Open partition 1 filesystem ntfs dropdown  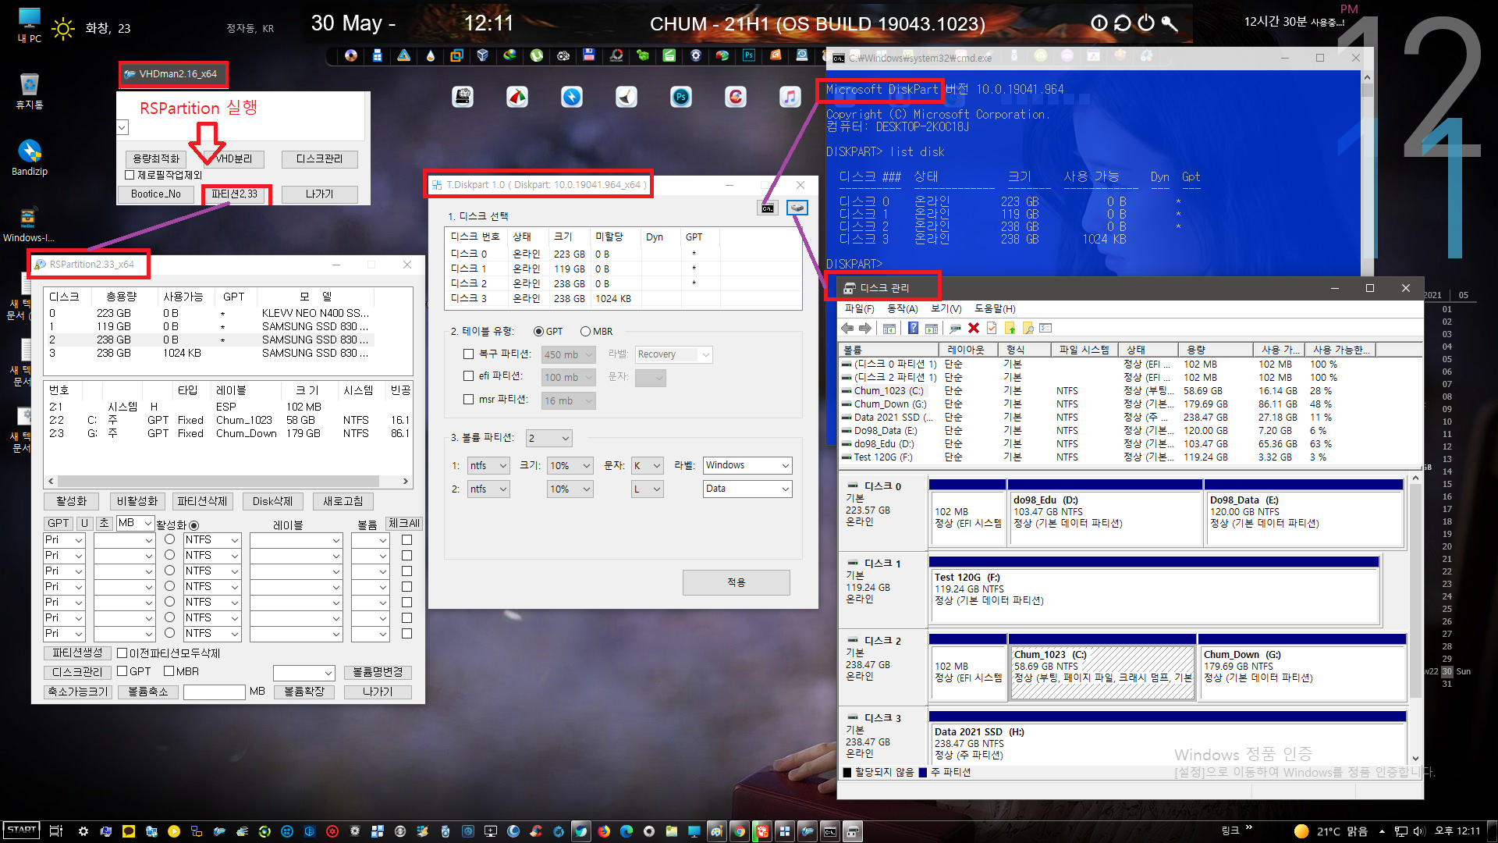tap(488, 466)
